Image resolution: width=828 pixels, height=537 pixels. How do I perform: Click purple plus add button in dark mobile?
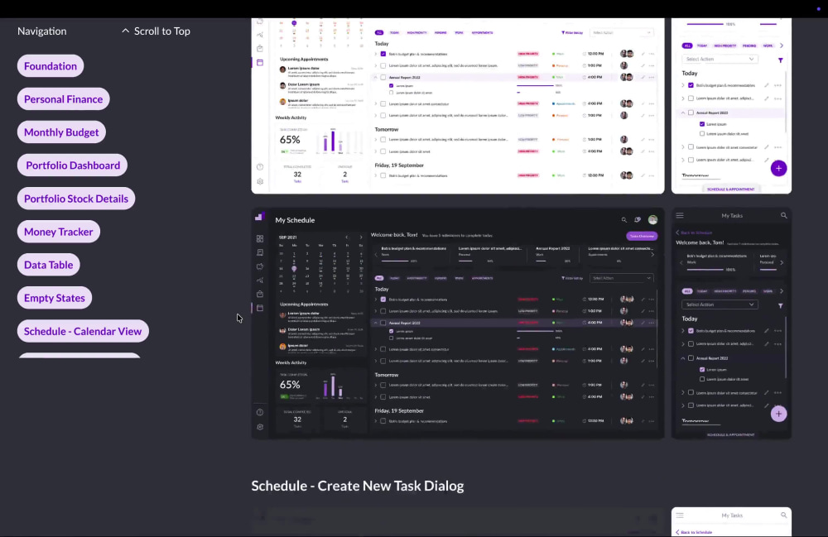pos(778,414)
